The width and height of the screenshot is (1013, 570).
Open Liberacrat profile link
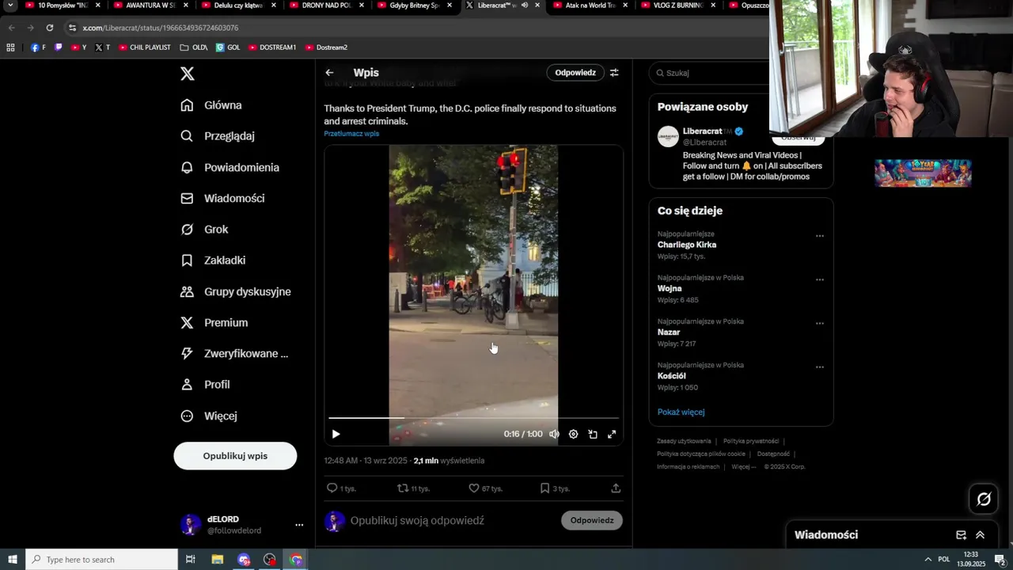(702, 131)
